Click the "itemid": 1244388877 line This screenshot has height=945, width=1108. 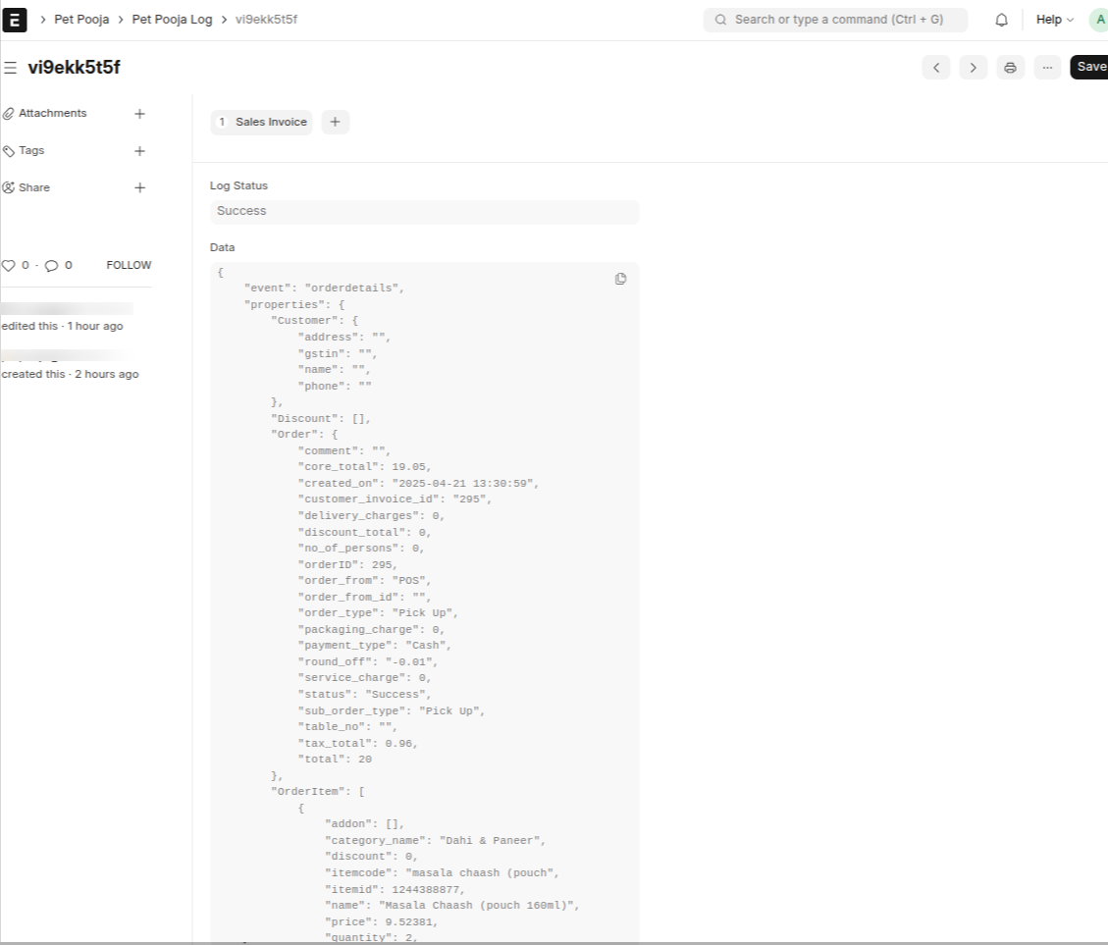pyautogui.click(x=395, y=890)
